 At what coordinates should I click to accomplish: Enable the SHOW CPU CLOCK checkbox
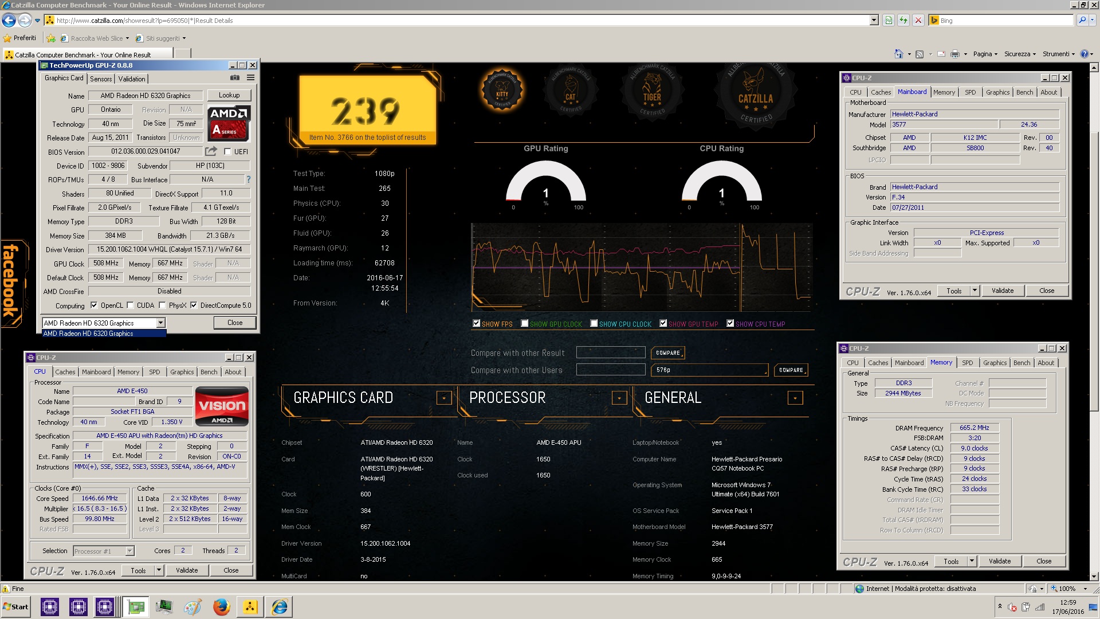pos(594,323)
